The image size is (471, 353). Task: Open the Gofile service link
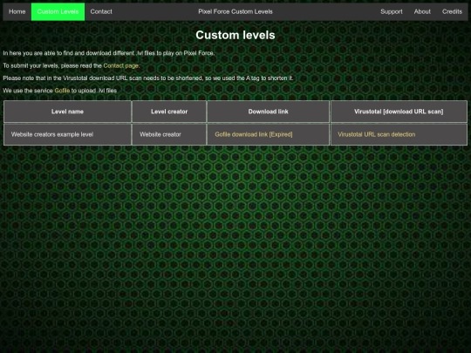tap(62, 91)
